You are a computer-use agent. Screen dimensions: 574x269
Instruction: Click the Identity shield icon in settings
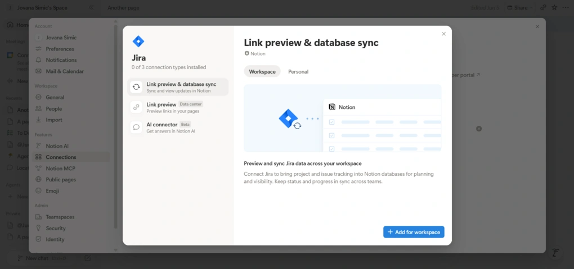[38, 239]
